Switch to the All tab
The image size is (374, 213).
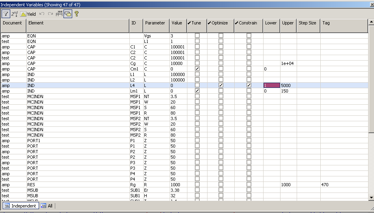point(47,206)
